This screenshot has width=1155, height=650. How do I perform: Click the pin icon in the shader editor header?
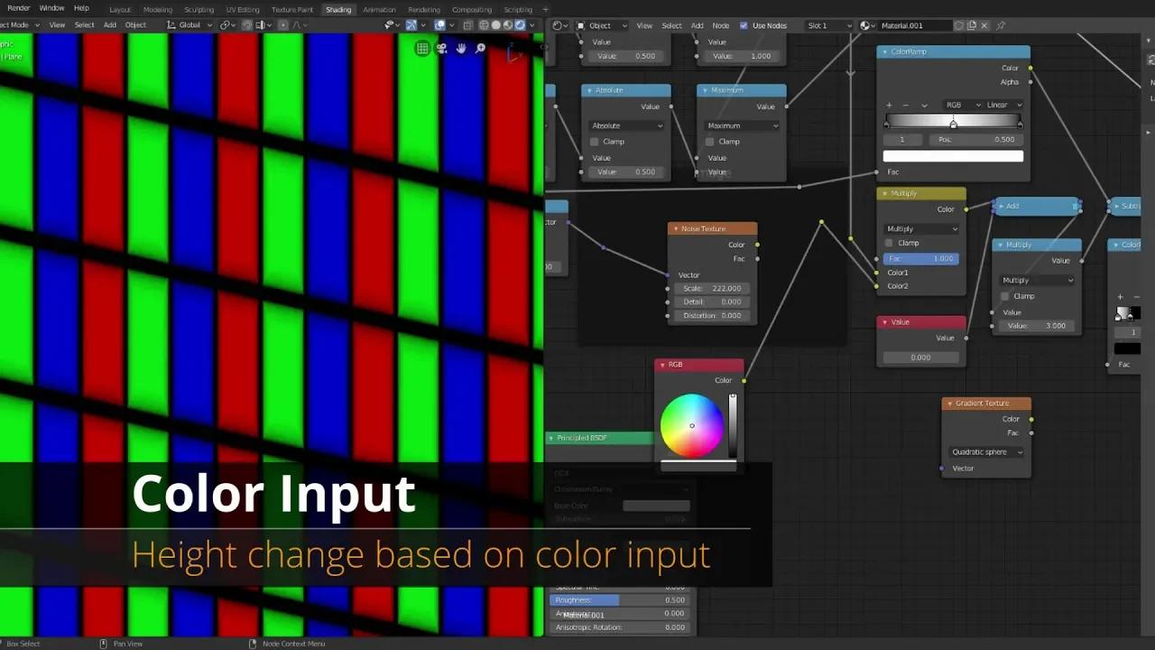(x=1003, y=25)
